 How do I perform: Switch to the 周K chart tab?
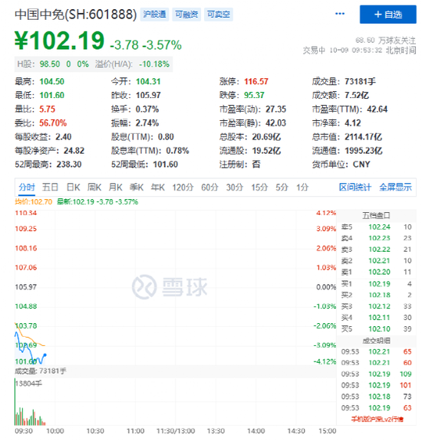pyautogui.click(x=94, y=187)
